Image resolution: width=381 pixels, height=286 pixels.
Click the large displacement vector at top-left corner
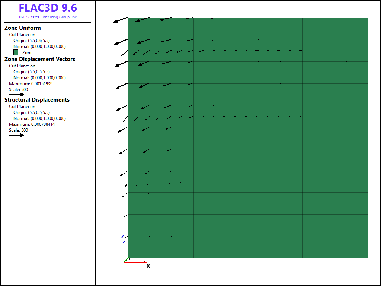coord(120,20)
